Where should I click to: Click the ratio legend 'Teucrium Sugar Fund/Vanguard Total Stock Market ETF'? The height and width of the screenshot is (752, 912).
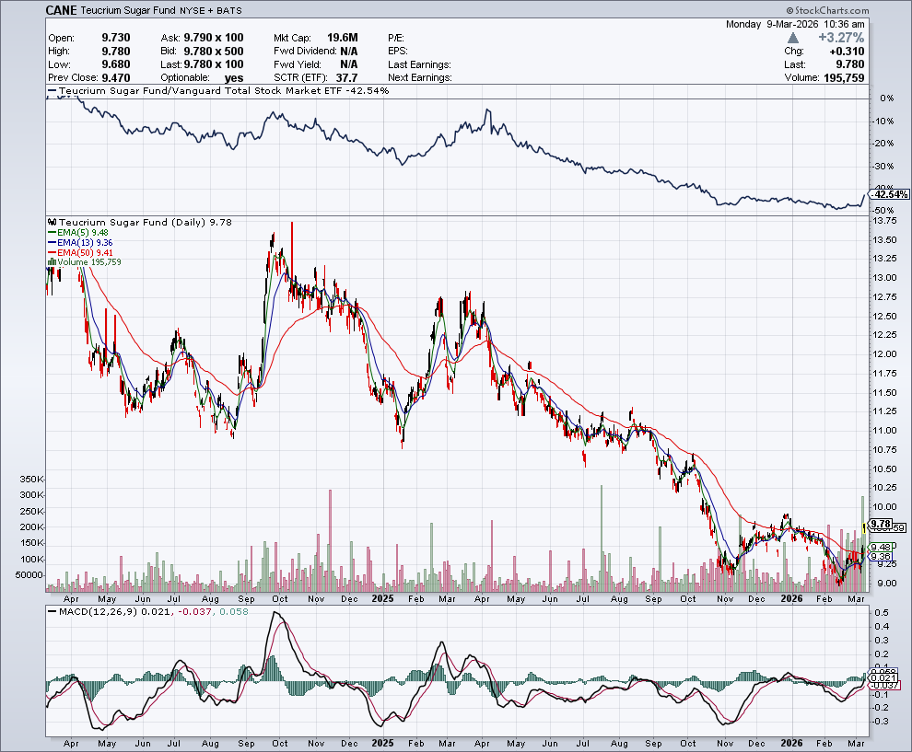click(201, 90)
